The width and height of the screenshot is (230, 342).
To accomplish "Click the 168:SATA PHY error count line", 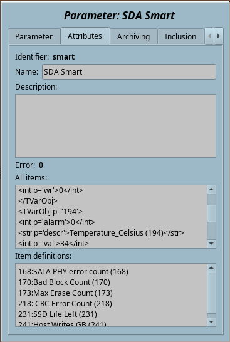I will point(73,272).
